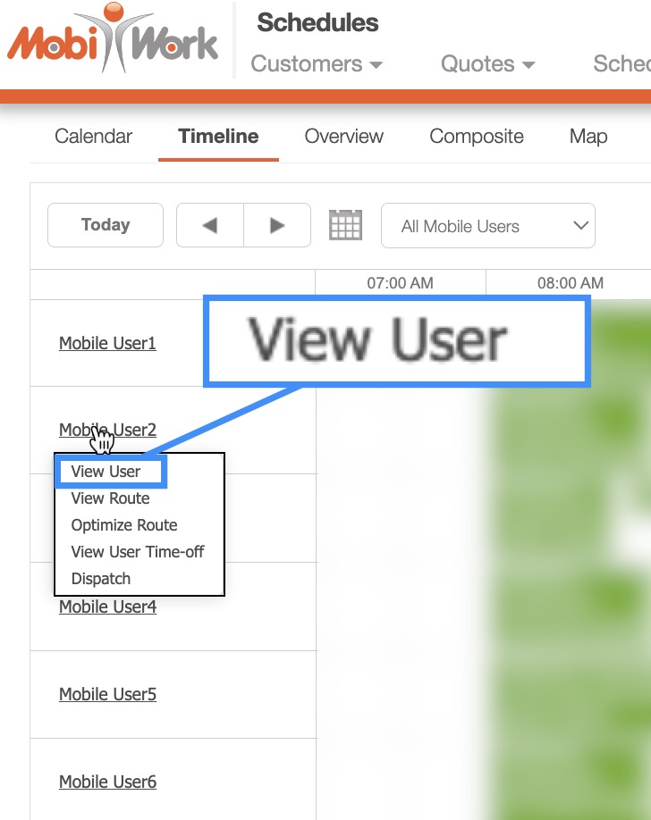This screenshot has width=651, height=820.
Task: Open the Map tab
Action: (x=588, y=137)
